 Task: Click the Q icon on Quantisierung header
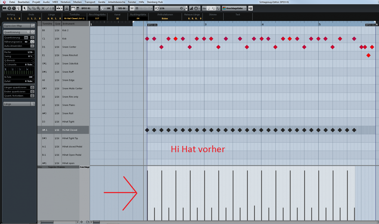(33, 32)
